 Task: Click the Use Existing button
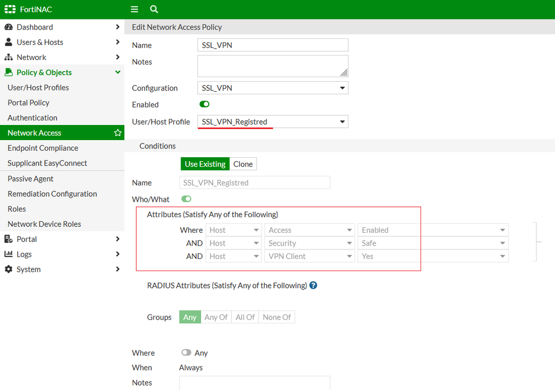click(x=205, y=164)
